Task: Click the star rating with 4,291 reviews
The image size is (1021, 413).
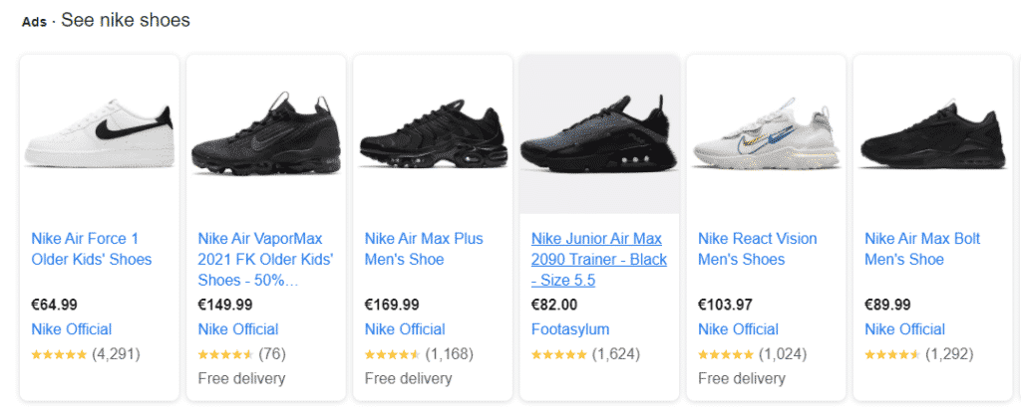Action: [x=86, y=354]
